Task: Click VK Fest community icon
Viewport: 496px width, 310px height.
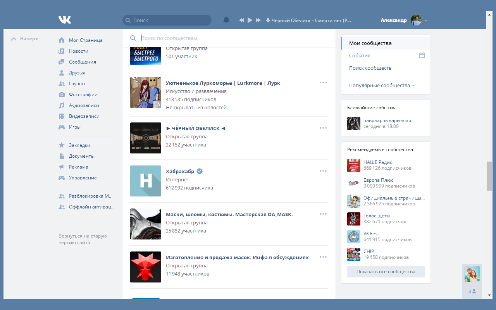Action: click(x=354, y=237)
